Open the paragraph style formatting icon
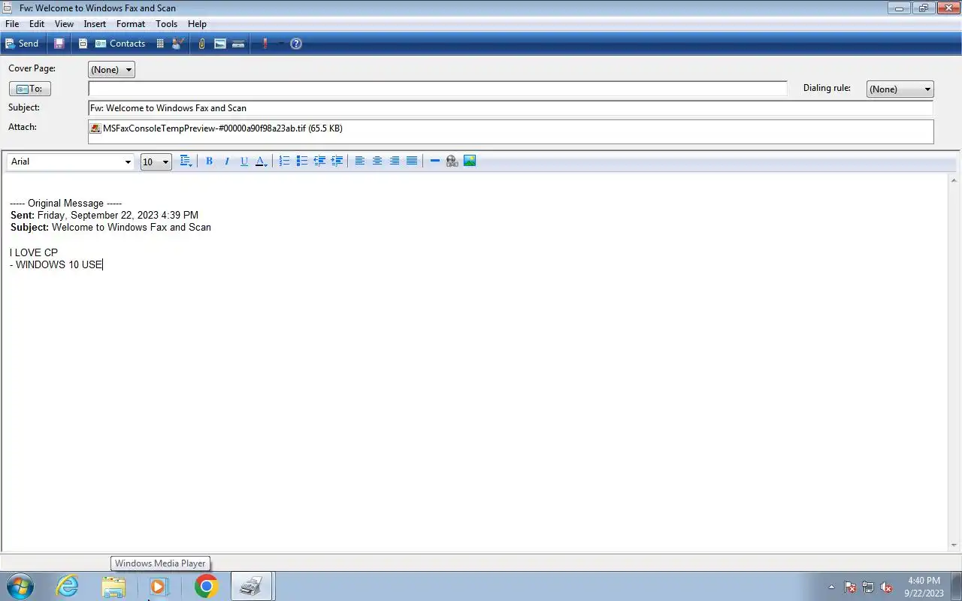962x601 pixels. [x=186, y=161]
